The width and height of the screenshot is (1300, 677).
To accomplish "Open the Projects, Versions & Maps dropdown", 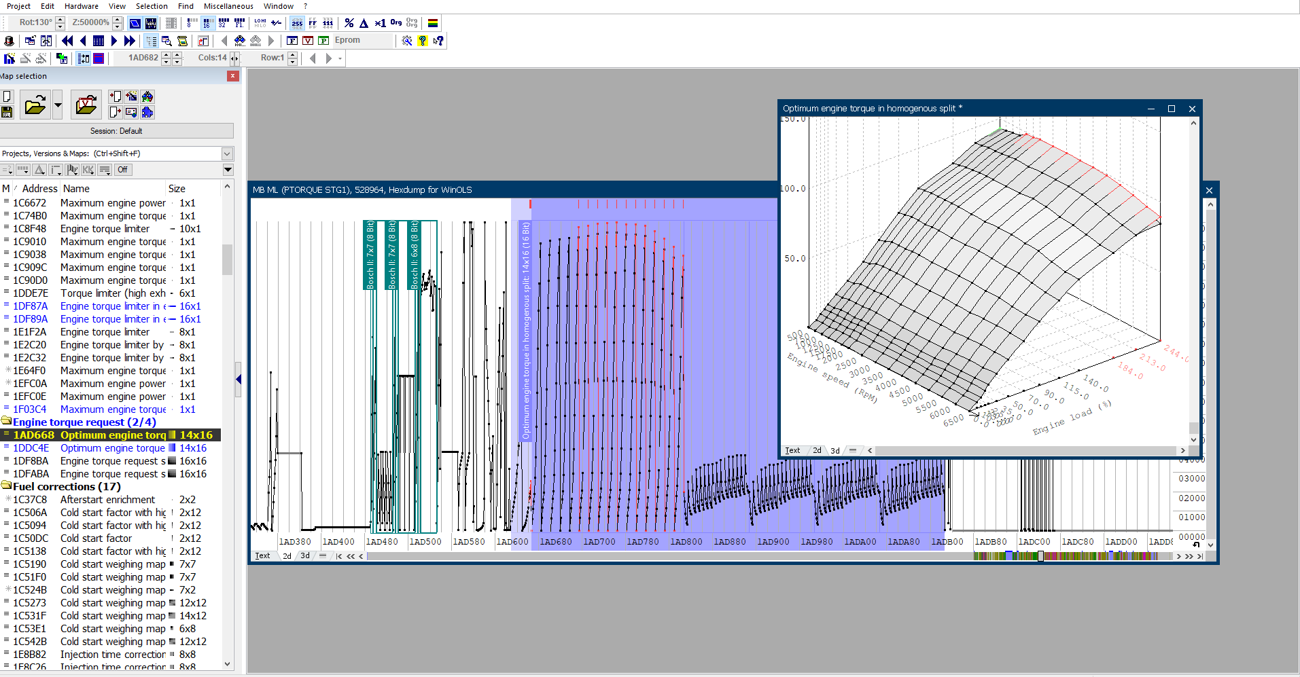I will (227, 153).
